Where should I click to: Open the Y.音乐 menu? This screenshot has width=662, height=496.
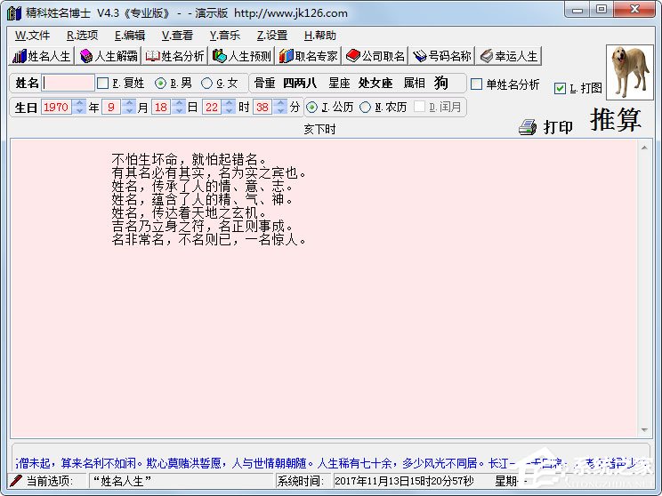(224, 36)
